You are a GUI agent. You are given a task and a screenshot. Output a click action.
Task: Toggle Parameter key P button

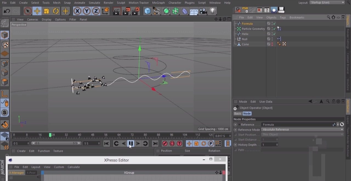pyautogui.click(x=211, y=143)
